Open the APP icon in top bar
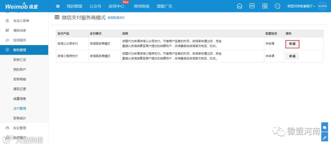331x146 pixels. (x=252, y=6)
